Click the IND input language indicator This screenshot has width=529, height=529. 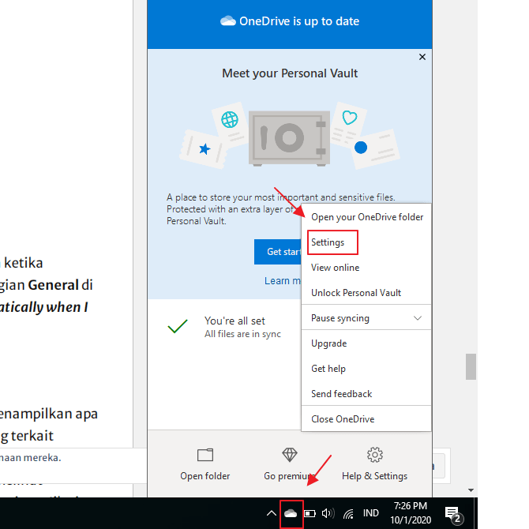pos(371,513)
